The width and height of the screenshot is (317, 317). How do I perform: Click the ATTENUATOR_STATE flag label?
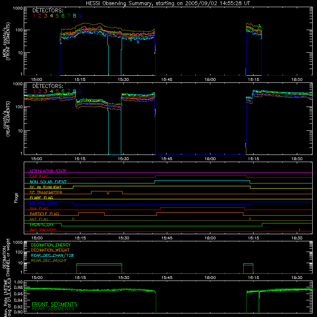pyautogui.click(x=48, y=171)
